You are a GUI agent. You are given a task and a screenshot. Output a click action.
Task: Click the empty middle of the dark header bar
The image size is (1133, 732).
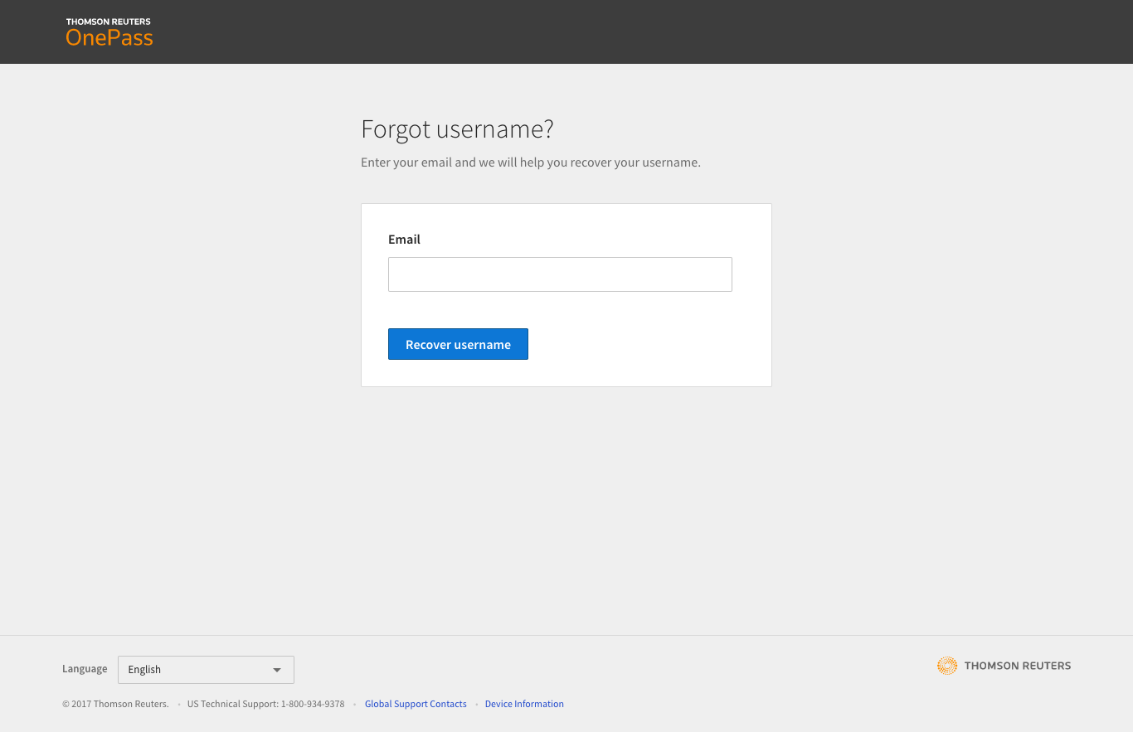pyautogui.click(x=566, y=32)
